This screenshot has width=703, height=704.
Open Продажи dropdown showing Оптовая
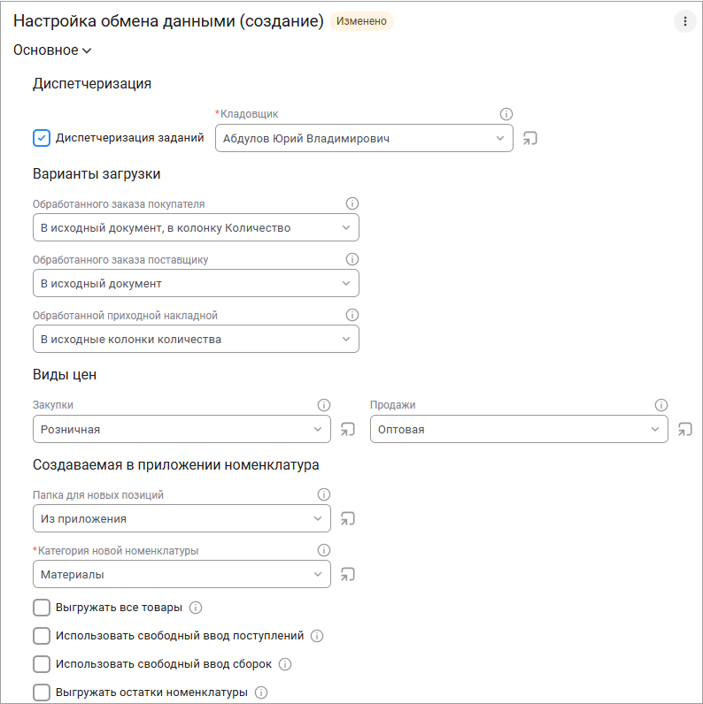pyautogui.click(x=519, y=429)
